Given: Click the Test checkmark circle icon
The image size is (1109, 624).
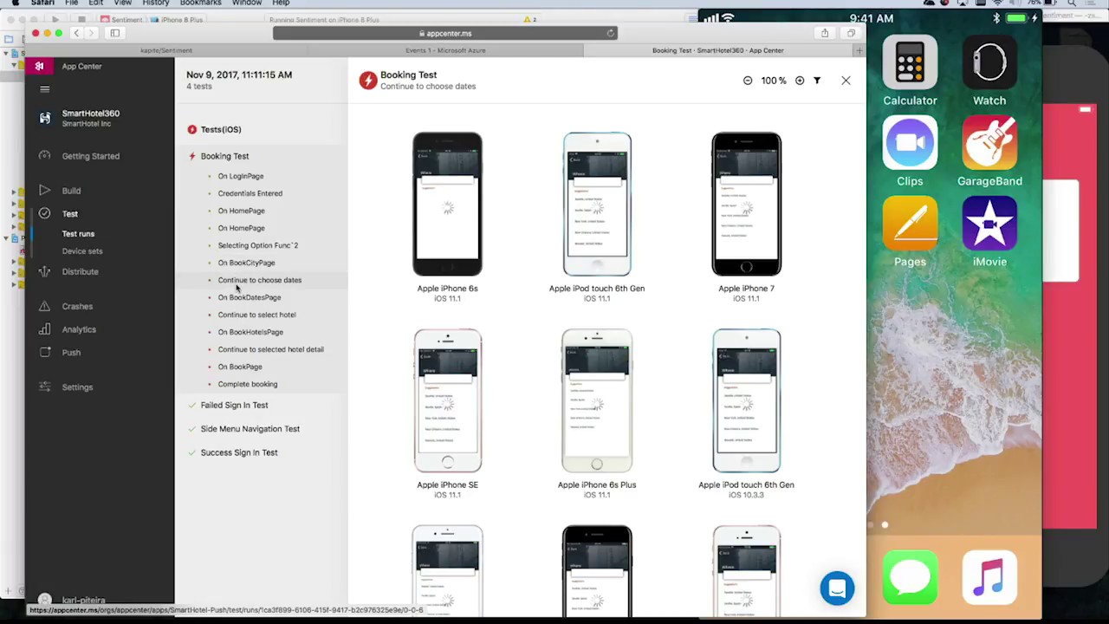Looking at the screenshot, I should point(44,213).
